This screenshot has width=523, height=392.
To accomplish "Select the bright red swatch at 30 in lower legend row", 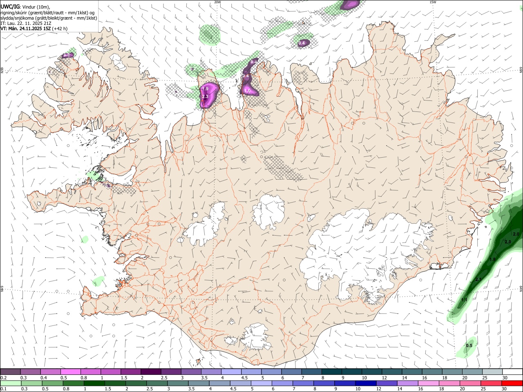I will pos(512,383).
